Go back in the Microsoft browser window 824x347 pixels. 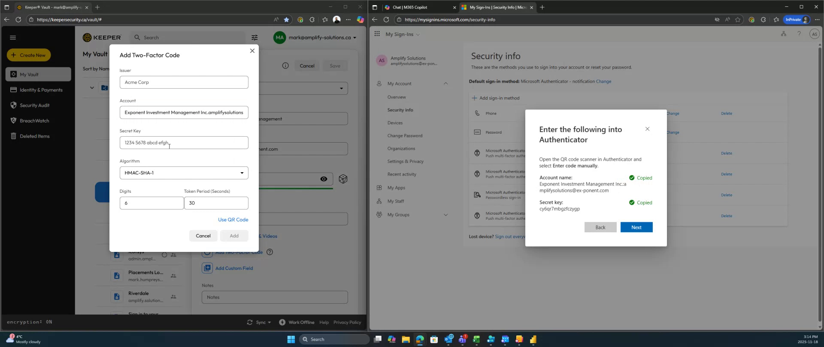point(374,19)
